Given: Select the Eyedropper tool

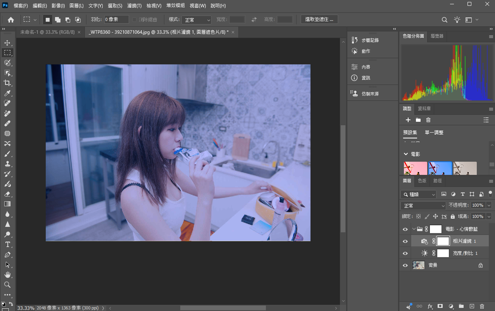Looking at the screenshot, I should pyautogui.click(x=7, y=93).
